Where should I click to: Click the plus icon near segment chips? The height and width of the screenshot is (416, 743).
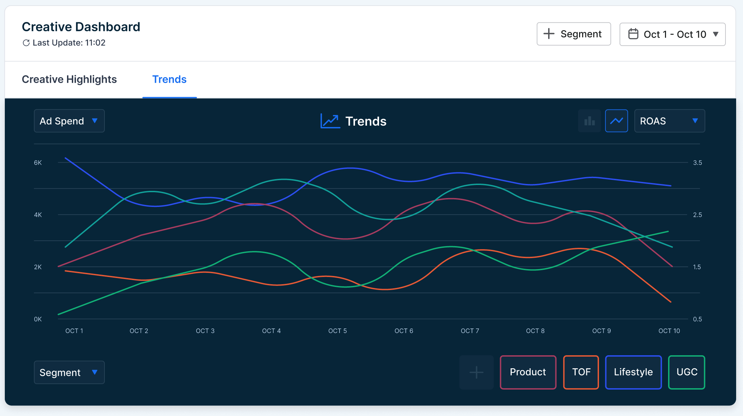(x=476, y=372)
